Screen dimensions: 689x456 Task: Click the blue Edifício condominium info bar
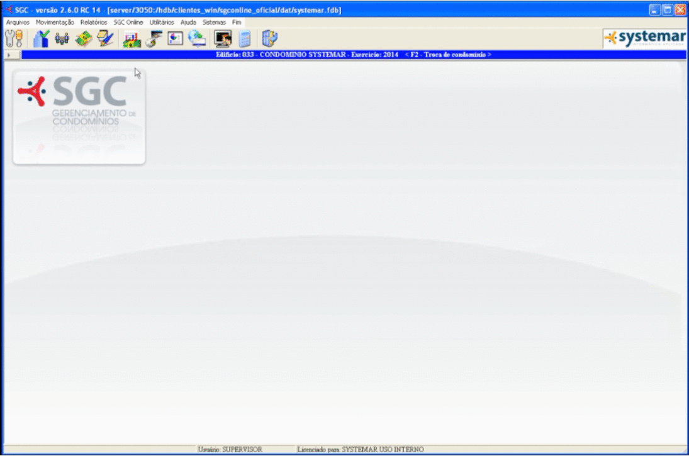point(352,55)
